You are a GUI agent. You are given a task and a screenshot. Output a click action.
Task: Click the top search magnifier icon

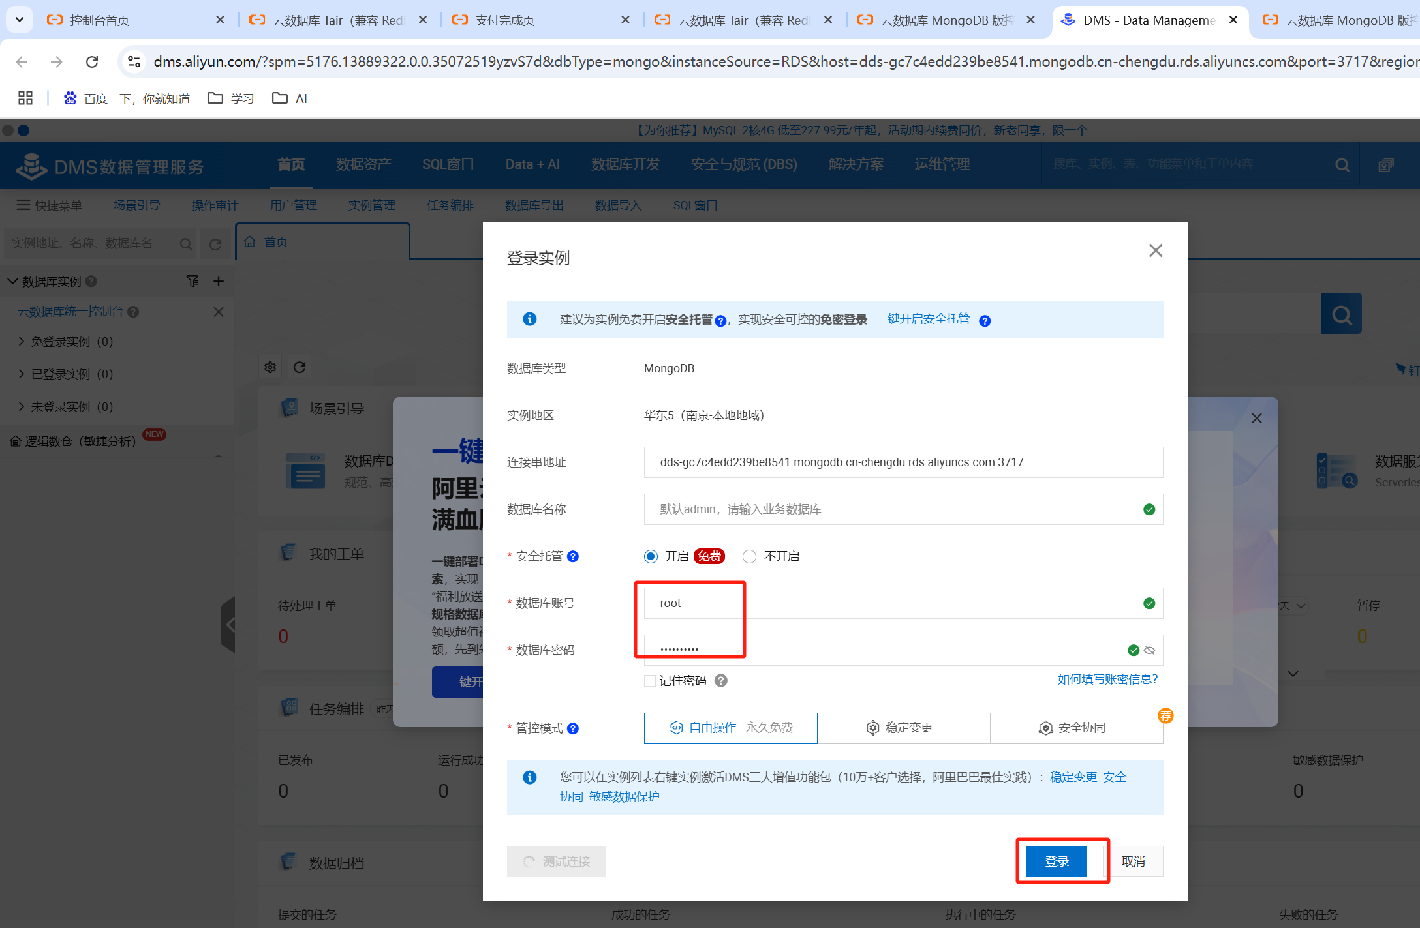1342,166
